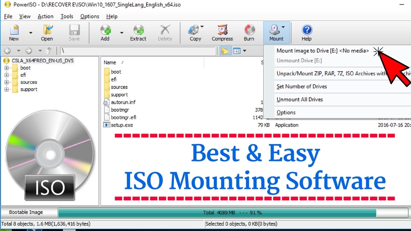Click the Total 8 objects status text
The width and height of the screenshot is (411, 231).
46,224
